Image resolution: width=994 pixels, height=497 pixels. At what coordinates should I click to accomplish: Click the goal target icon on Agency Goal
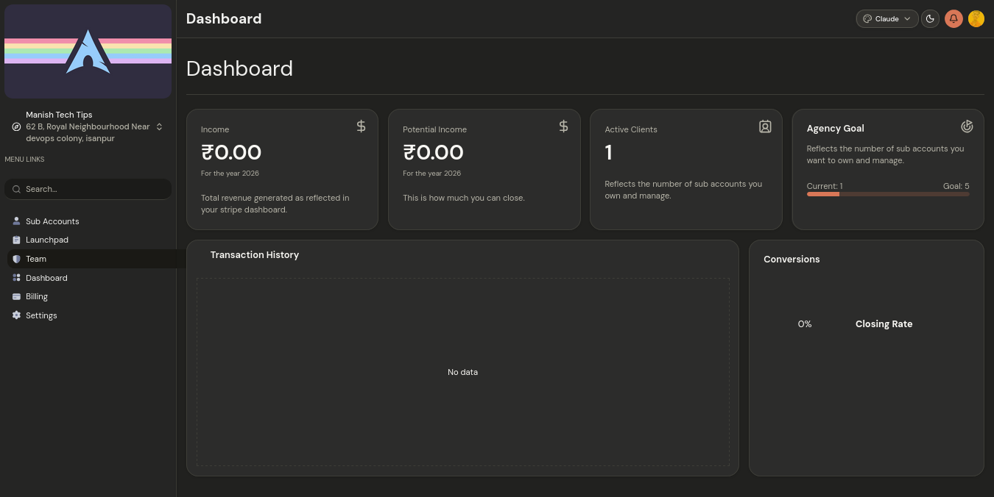pyautogui.click(x=967, y=126)
